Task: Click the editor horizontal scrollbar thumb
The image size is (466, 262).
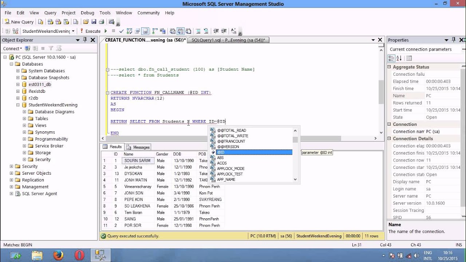Action: (223, 138)
